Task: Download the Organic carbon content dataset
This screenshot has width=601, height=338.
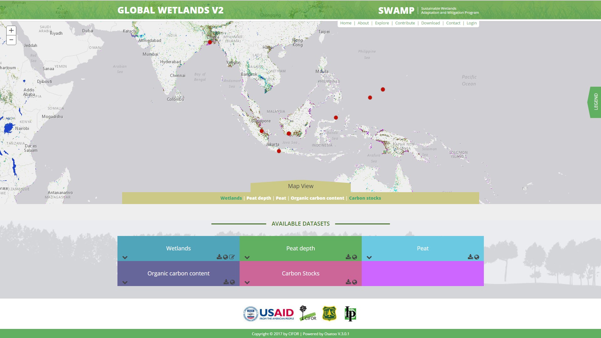Action: click(x=226, y=282)
